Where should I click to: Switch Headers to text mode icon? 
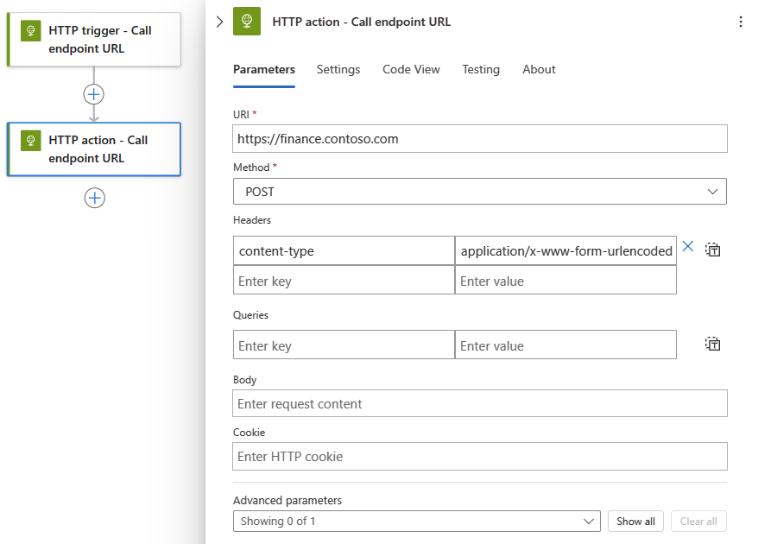[713, 250]
